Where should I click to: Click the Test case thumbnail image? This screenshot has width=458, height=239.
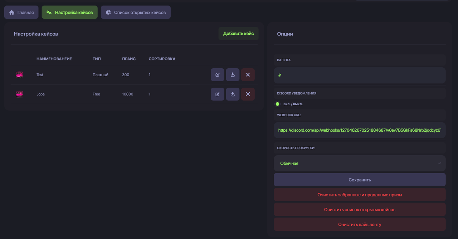coord(19,75)
